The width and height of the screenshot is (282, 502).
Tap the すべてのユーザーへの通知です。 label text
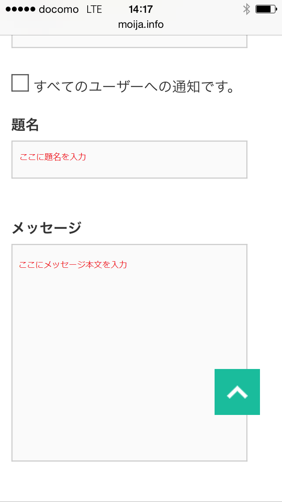134,87
